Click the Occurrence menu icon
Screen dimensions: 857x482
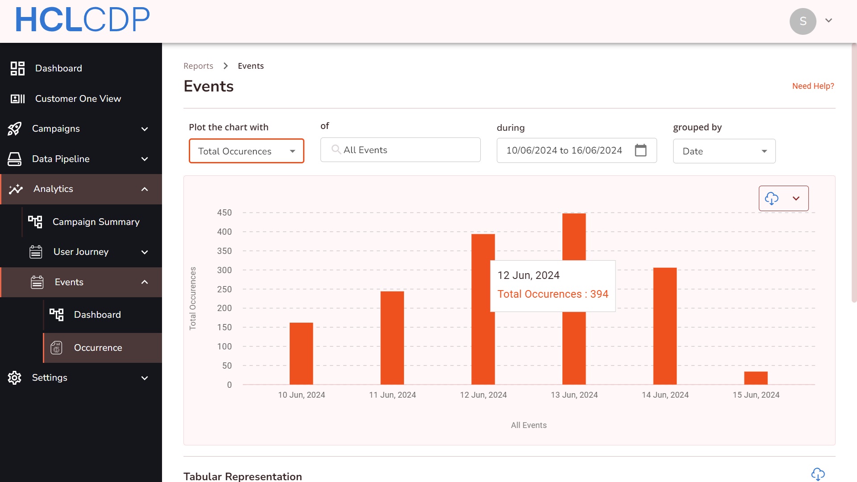[x=56, y=348]
